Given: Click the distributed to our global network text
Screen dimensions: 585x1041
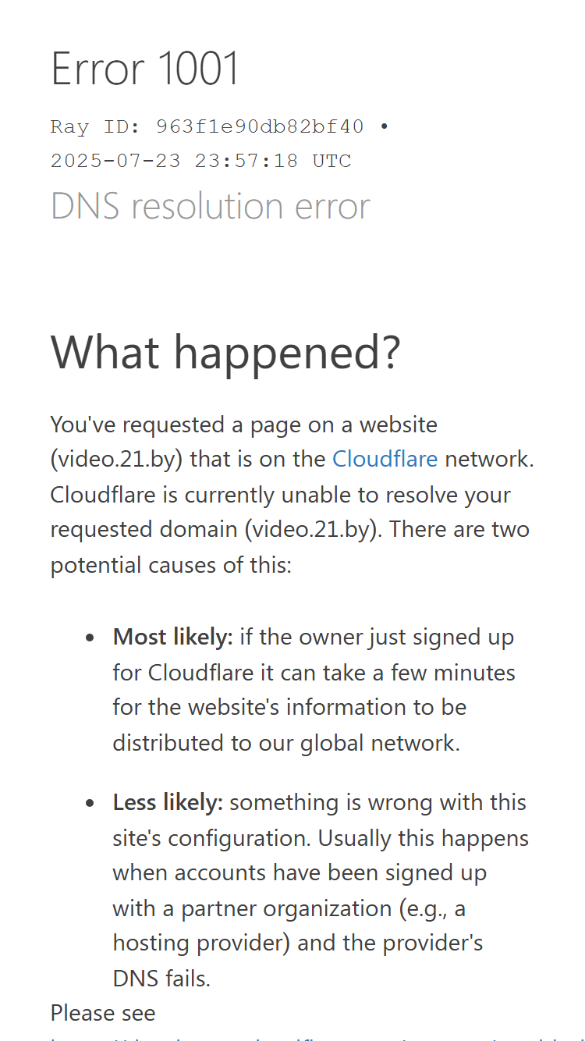Looking at the screenshot, I should click(286, 742).
